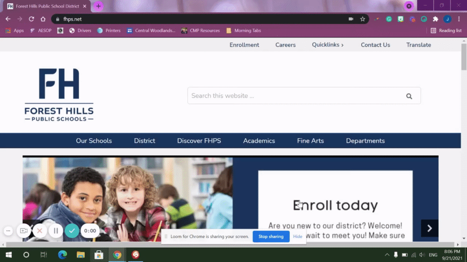Open the Departments menu
This screenshot has height=262, width=467.
[365, 141]
